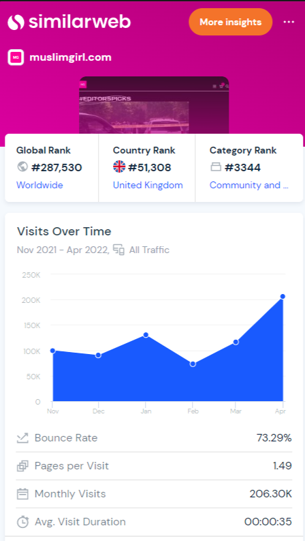Image resolution: width=305 pixels, height=541 pixels.
Task: Click the Bounce Rate label
Action: (x=66, y=438)
